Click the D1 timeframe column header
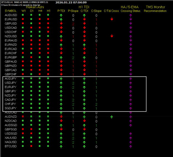This screenshot has height=157, width=173. [32, 11]
